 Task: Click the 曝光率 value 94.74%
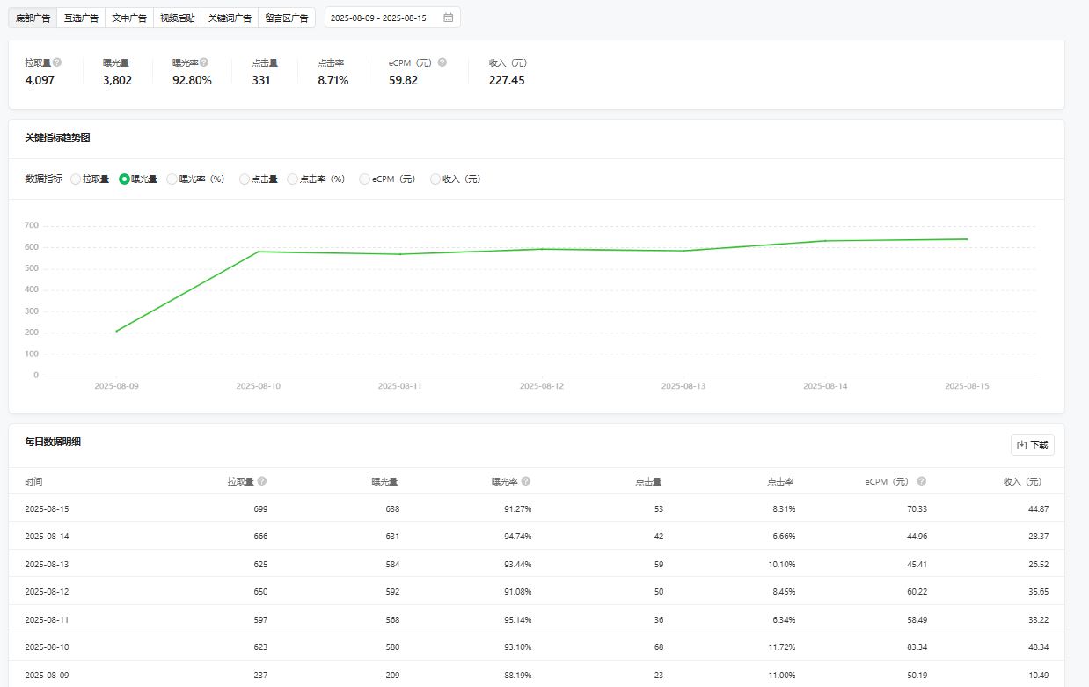(x=516, y=537)
